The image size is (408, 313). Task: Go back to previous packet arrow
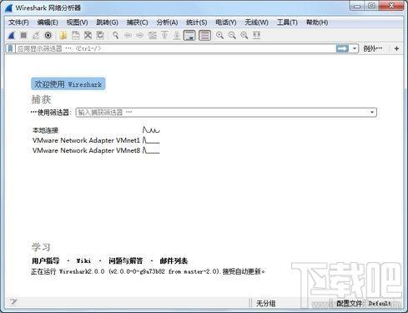pyautogui.click(x=128, y=35)
